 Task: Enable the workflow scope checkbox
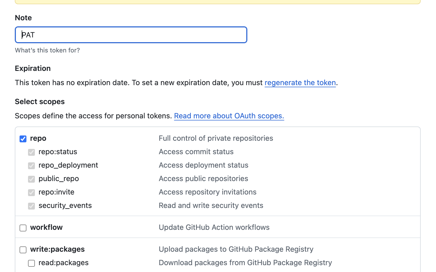(23, 228)
